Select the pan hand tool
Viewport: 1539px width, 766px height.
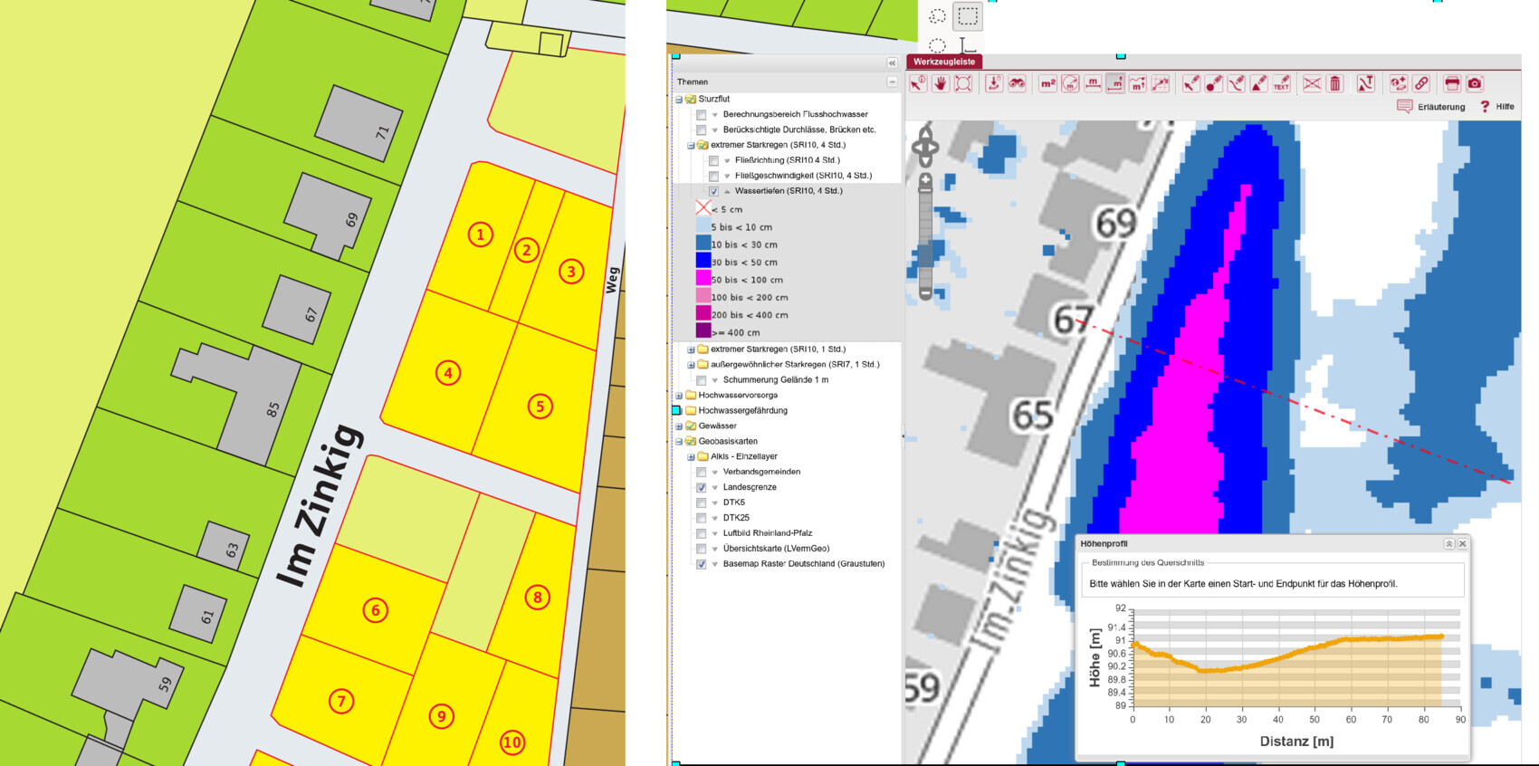(x=941, y=84)
